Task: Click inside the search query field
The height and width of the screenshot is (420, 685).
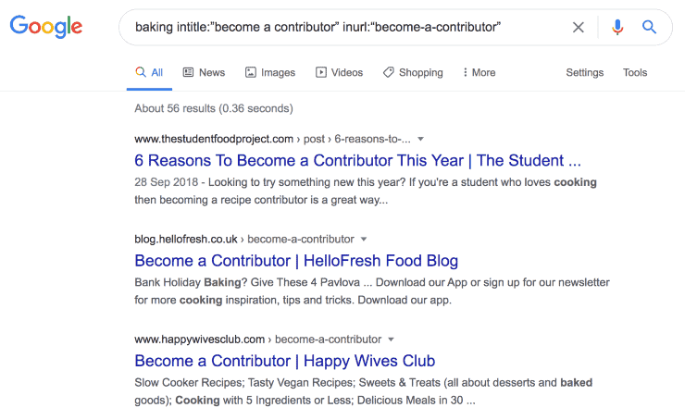Action: pos(345,27)
